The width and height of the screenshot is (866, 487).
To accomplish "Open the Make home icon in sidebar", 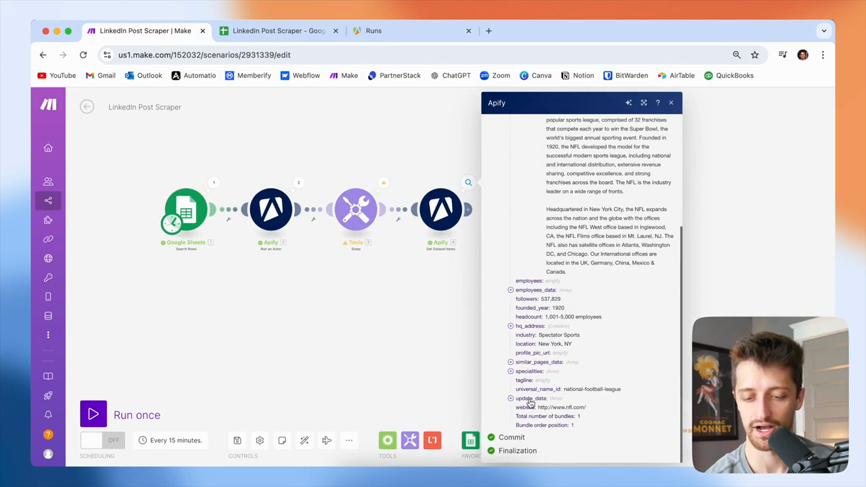I will (x=48, y=148).
